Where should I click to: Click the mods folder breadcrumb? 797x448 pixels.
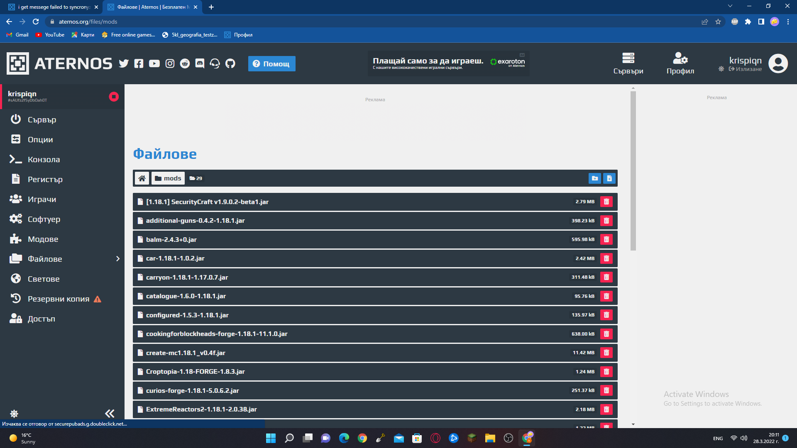[168, 178]
